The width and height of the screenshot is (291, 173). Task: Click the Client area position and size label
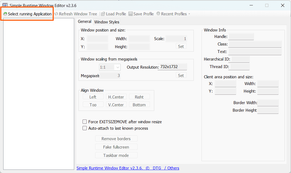pos(228,77)
